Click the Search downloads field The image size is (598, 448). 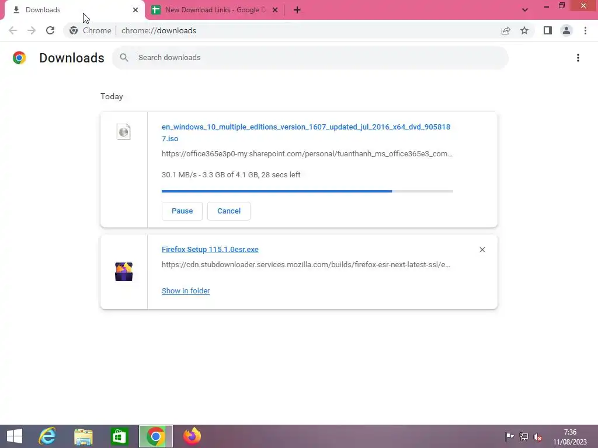tap(311, 58)
